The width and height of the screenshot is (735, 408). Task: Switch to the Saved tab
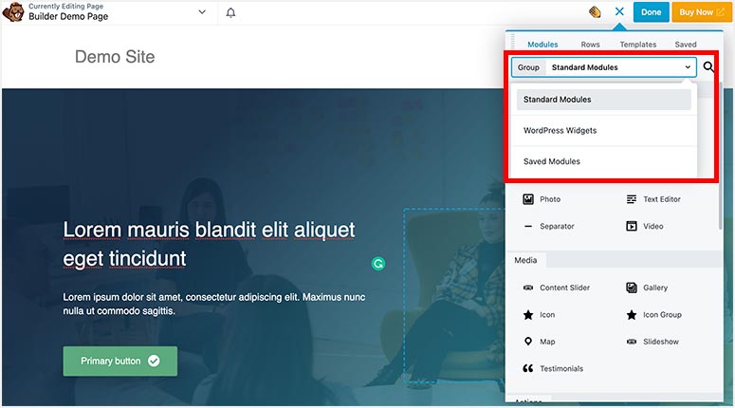pyautogui.click(x=686, y=45)
